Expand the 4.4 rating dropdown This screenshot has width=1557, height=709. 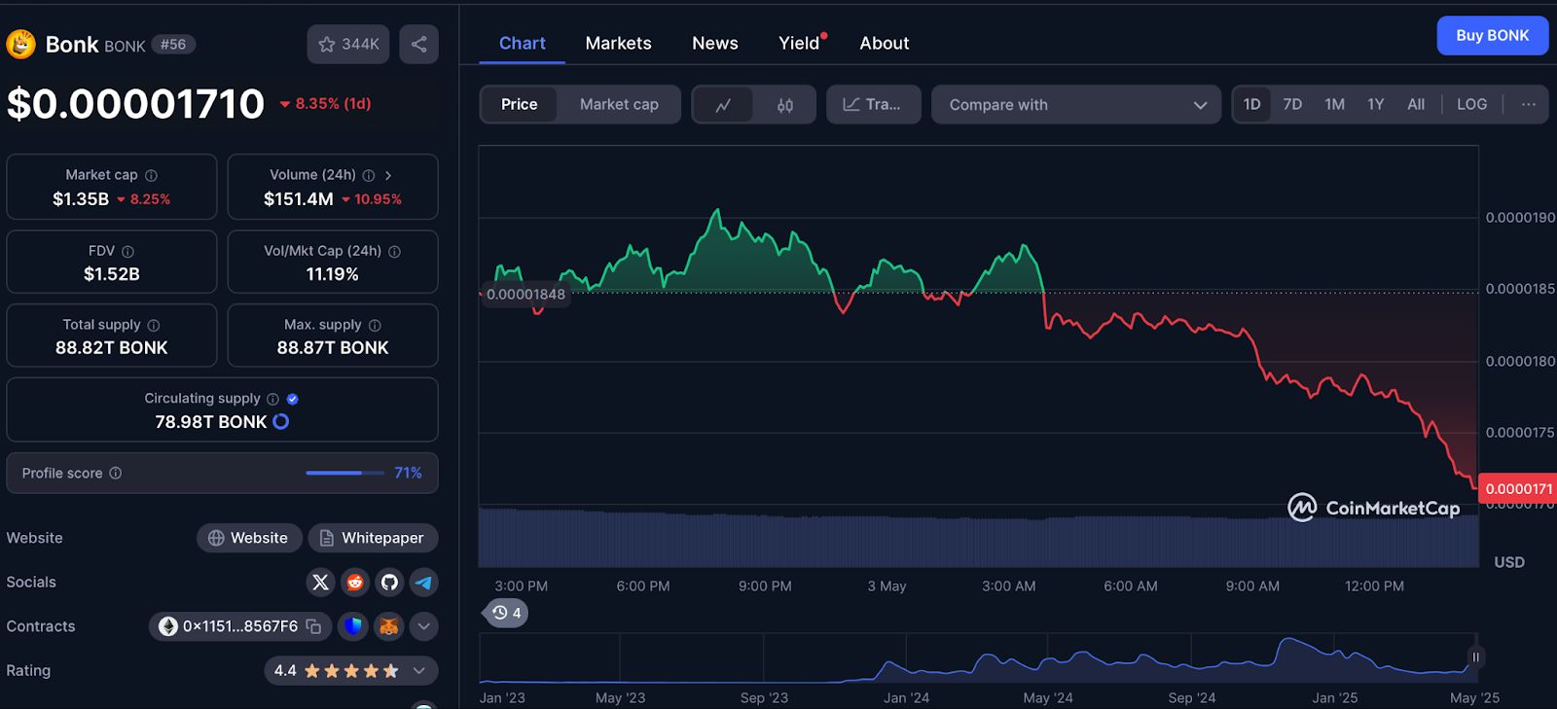click(419, 670)
